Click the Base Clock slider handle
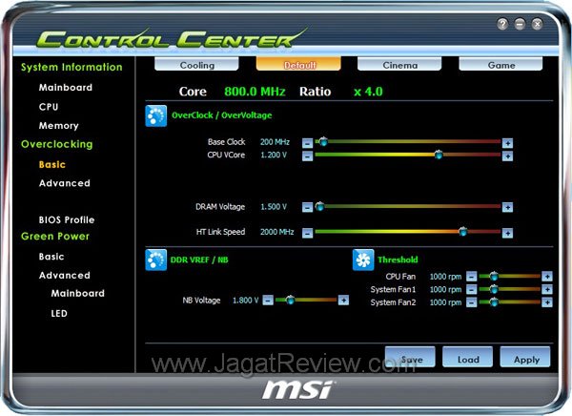572x416 pixels. tap(323, 141)
